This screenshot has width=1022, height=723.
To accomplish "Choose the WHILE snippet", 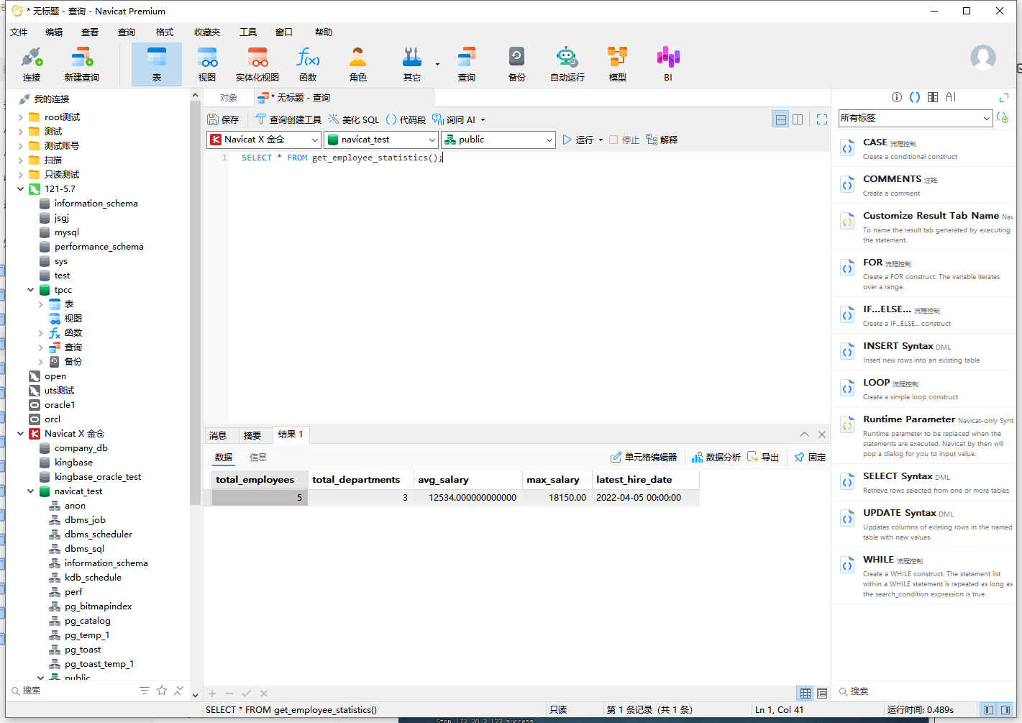I will (x=924, y=576).
